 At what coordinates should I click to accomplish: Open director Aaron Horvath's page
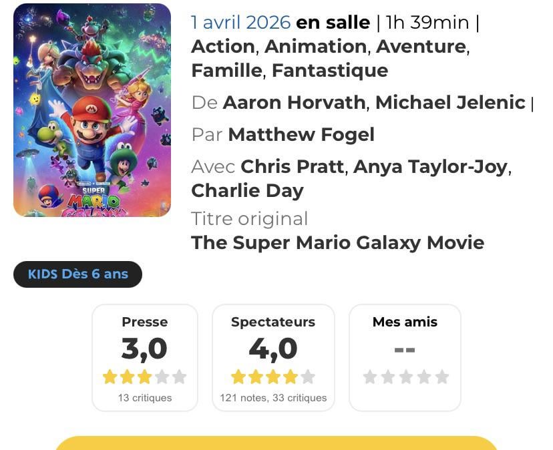tap(294, 103)
